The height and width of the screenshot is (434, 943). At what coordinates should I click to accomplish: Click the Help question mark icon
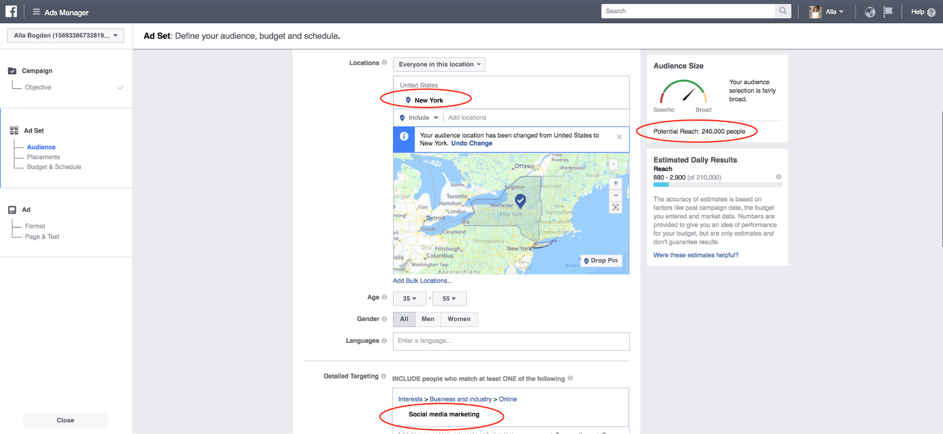(931, 12)
